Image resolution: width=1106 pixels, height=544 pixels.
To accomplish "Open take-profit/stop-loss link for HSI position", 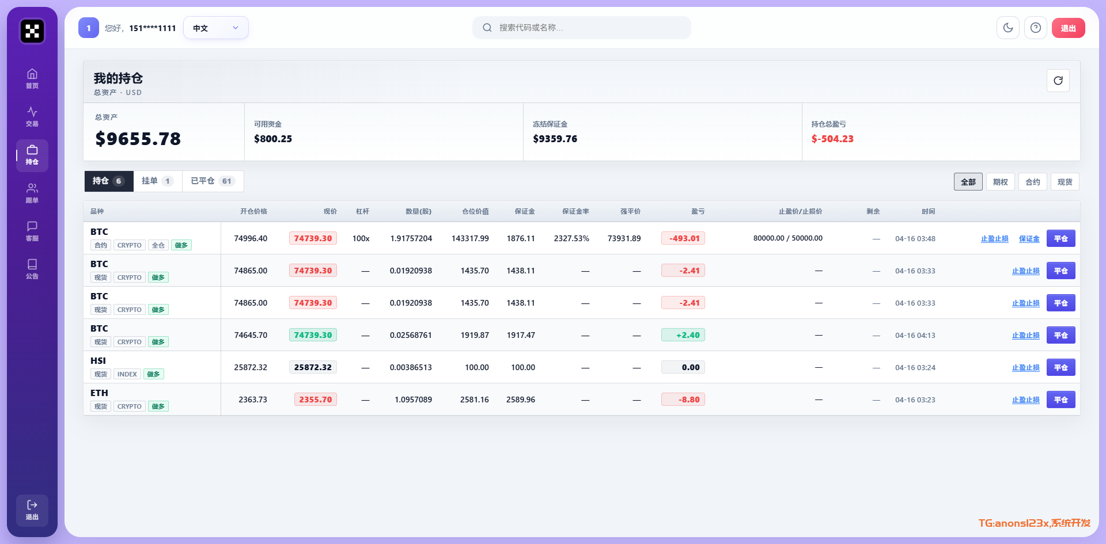I will pyautogui.click(x=1025, y=367).
